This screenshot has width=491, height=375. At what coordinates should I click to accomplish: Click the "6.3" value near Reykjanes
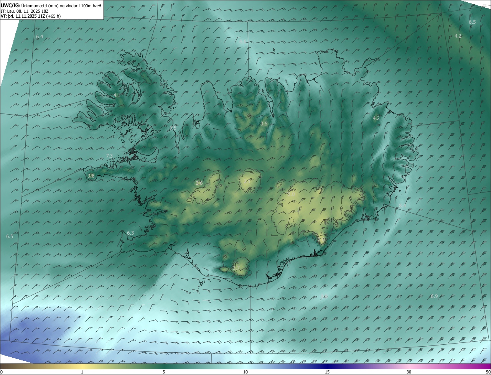coord(130,233)
